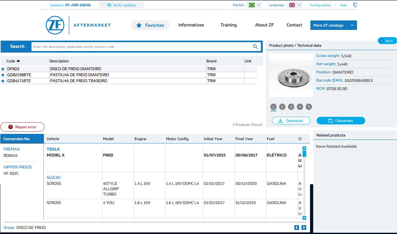Open the Datasheet button

click(341, 121)
